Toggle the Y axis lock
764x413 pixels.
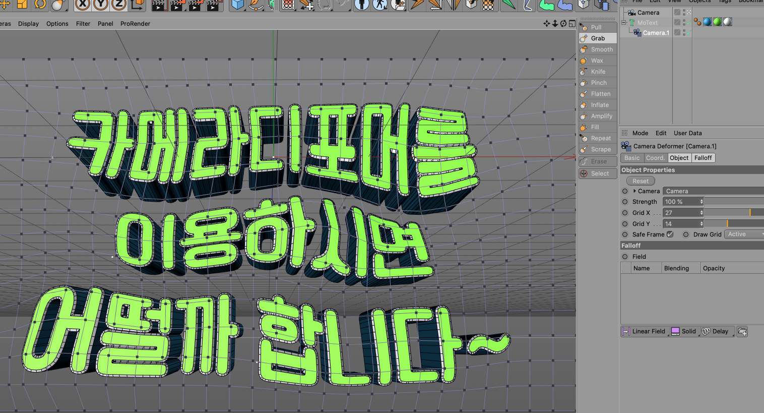click(100, 5)
